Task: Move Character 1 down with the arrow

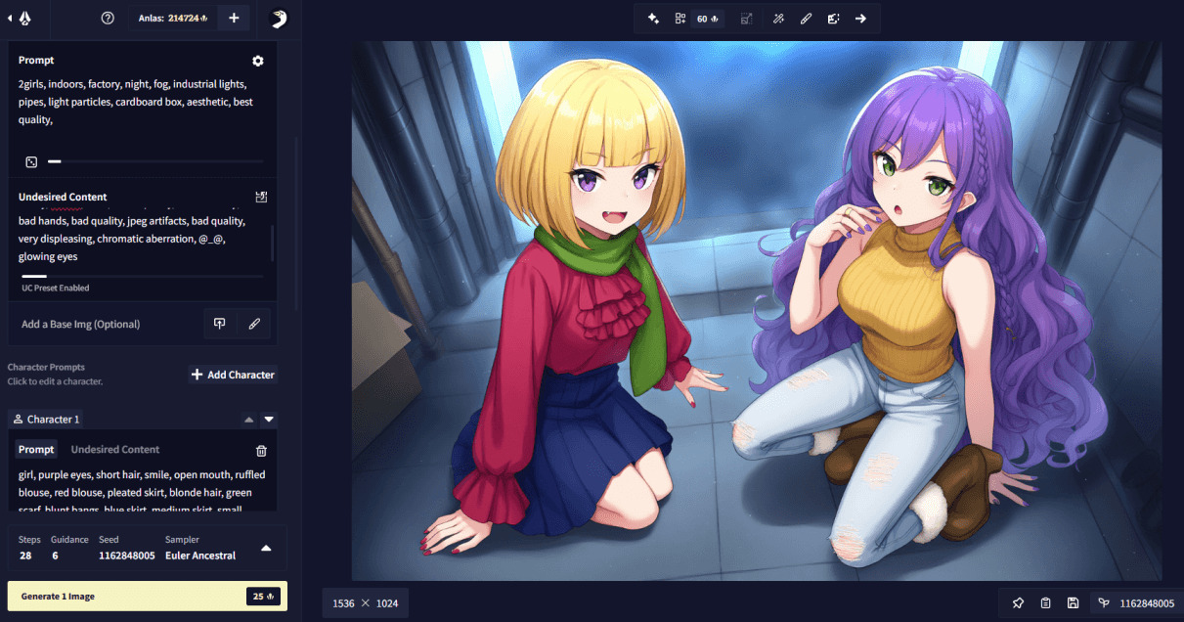Action: [x=269, y=420]
